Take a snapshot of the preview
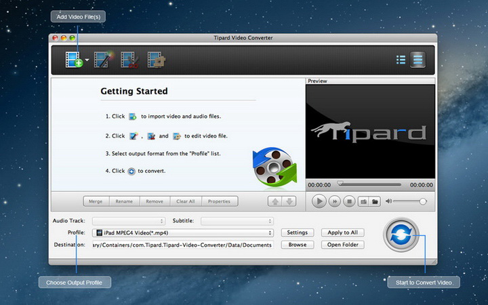This screenshot has width=488, height=305. click(363, 202)
